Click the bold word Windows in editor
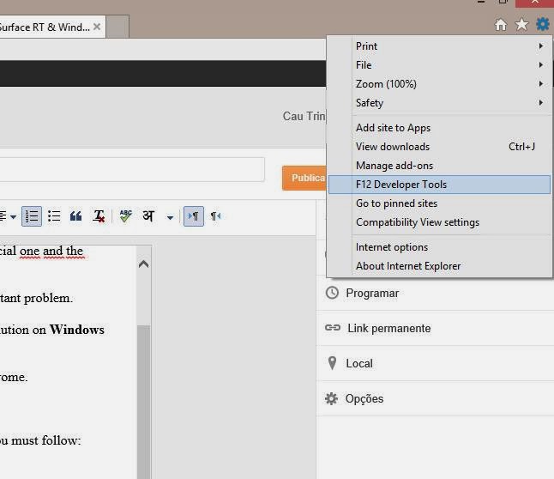Image resolution: width=554 pixels, height=479 pixels. click(x=77, y=330)
